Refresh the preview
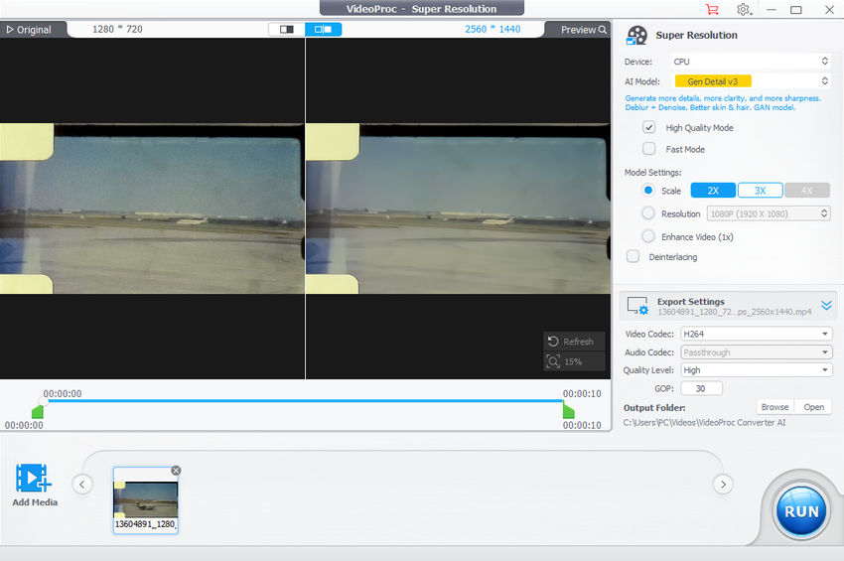Viewport: 844px width, 561px height. [x=574, y=342]
